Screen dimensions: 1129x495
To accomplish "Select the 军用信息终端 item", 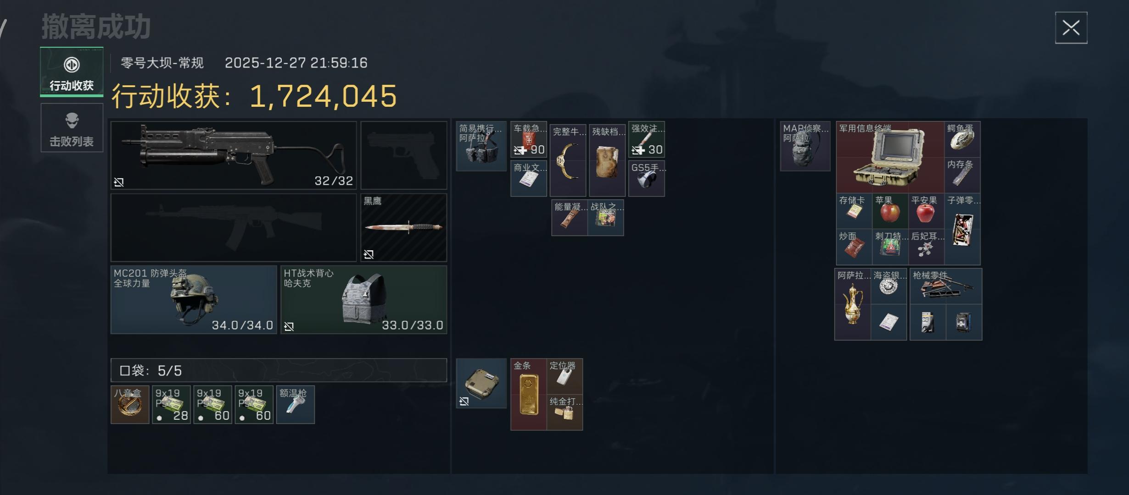I will (890, 157).
